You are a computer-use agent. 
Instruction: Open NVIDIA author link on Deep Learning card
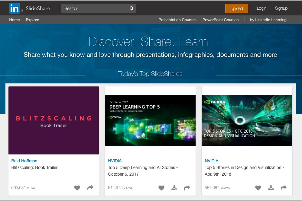point(115,161)
